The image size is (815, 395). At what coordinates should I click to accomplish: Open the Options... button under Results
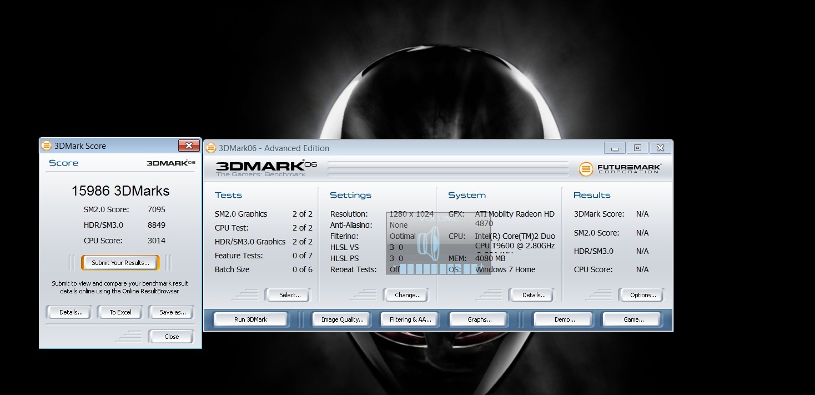coord(643,295)
